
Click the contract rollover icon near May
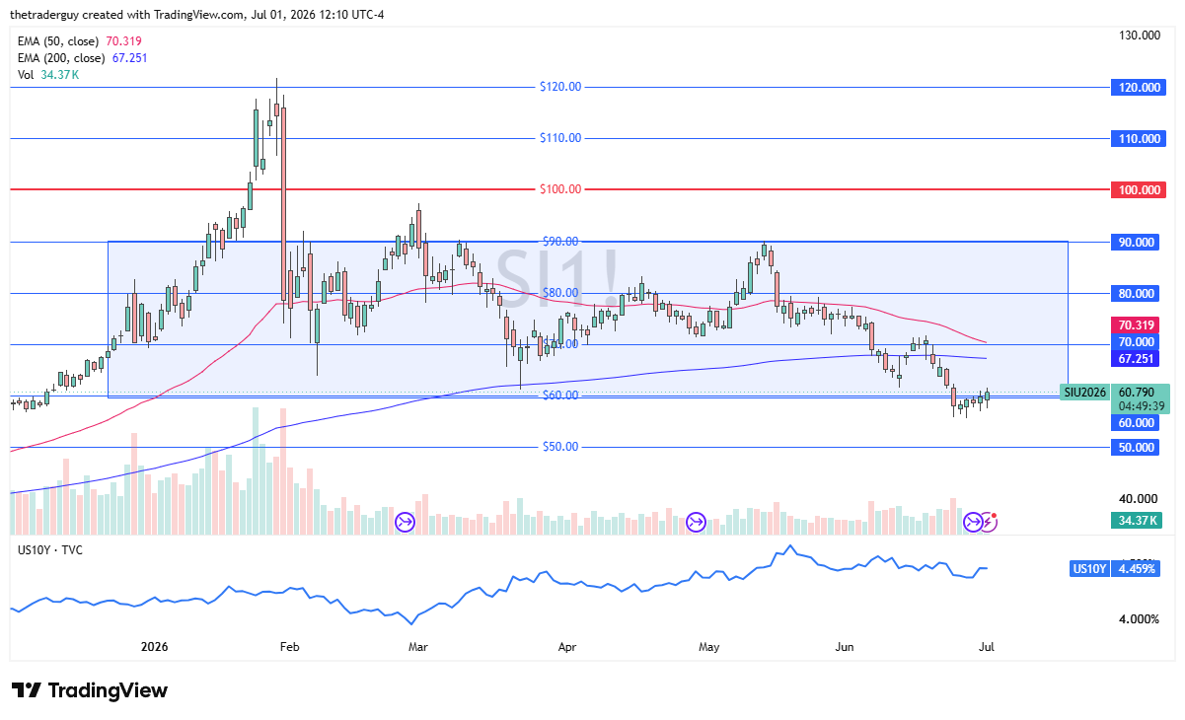click(696, 521)
